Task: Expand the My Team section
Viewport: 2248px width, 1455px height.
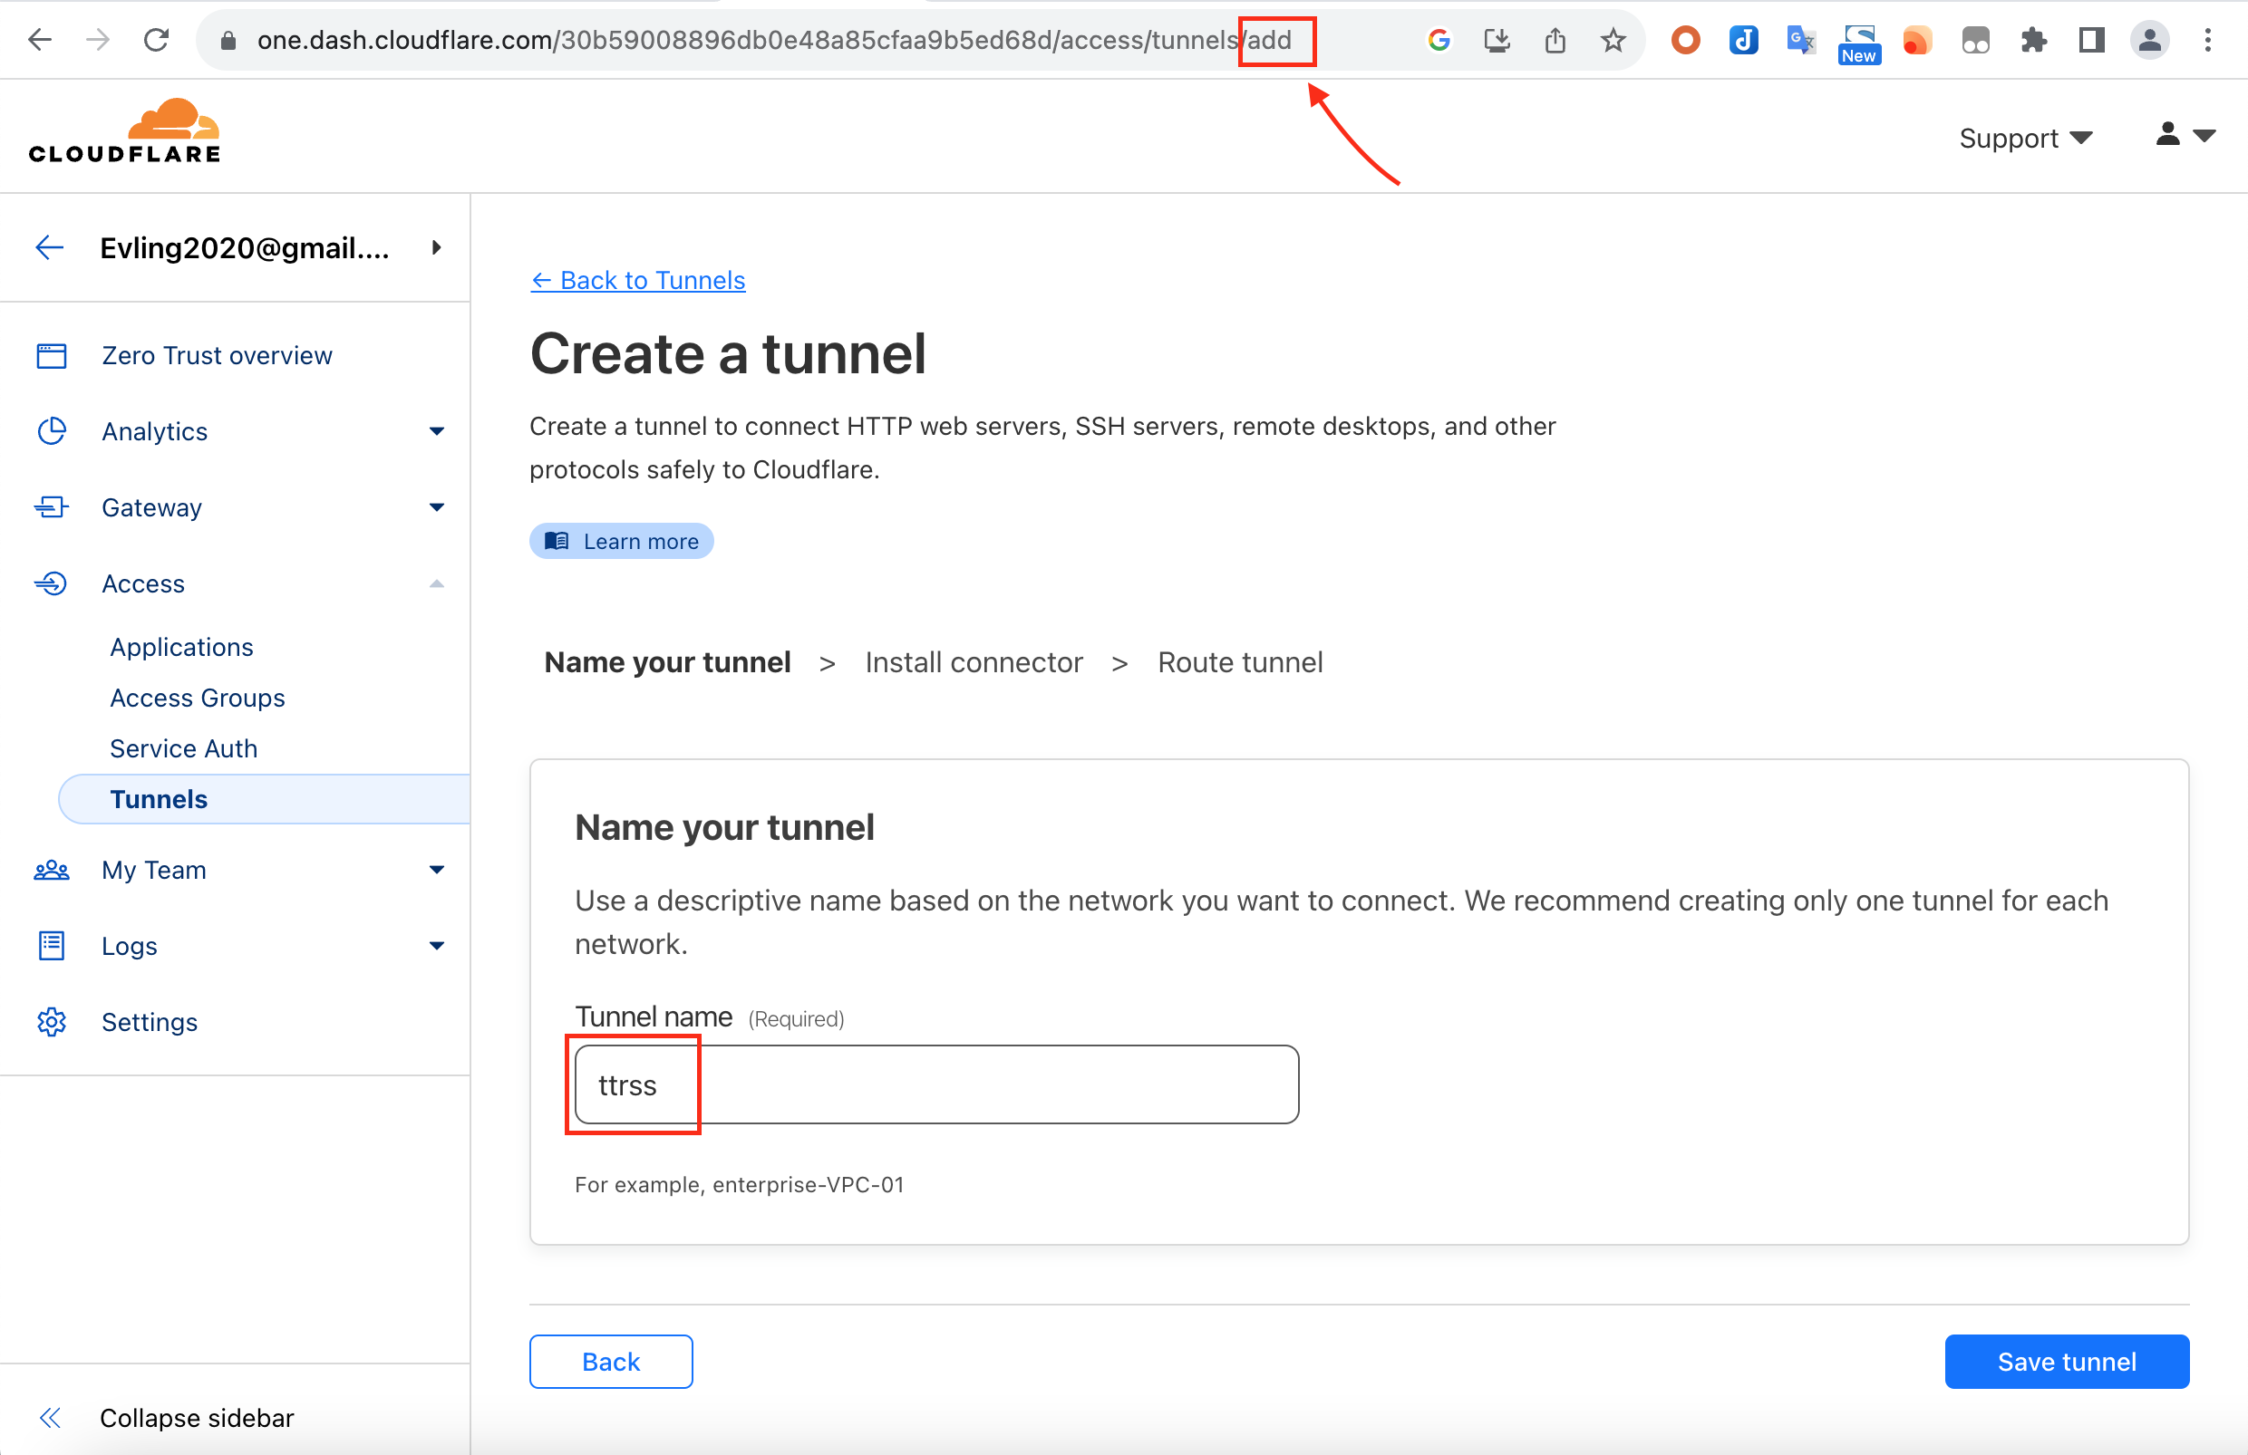Action: [x=436, y=870]
